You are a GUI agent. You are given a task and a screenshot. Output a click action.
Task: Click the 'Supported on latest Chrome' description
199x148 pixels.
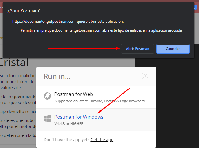tap(99, 101)
